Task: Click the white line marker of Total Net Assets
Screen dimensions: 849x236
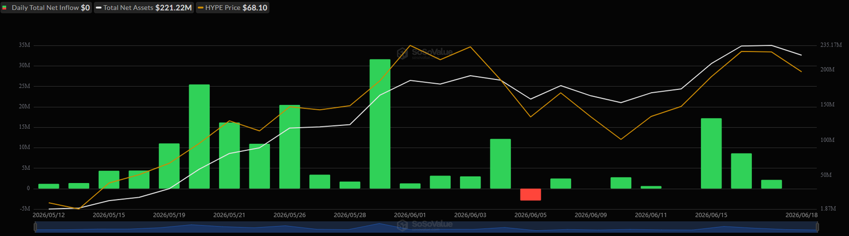Action: (99, 8)
